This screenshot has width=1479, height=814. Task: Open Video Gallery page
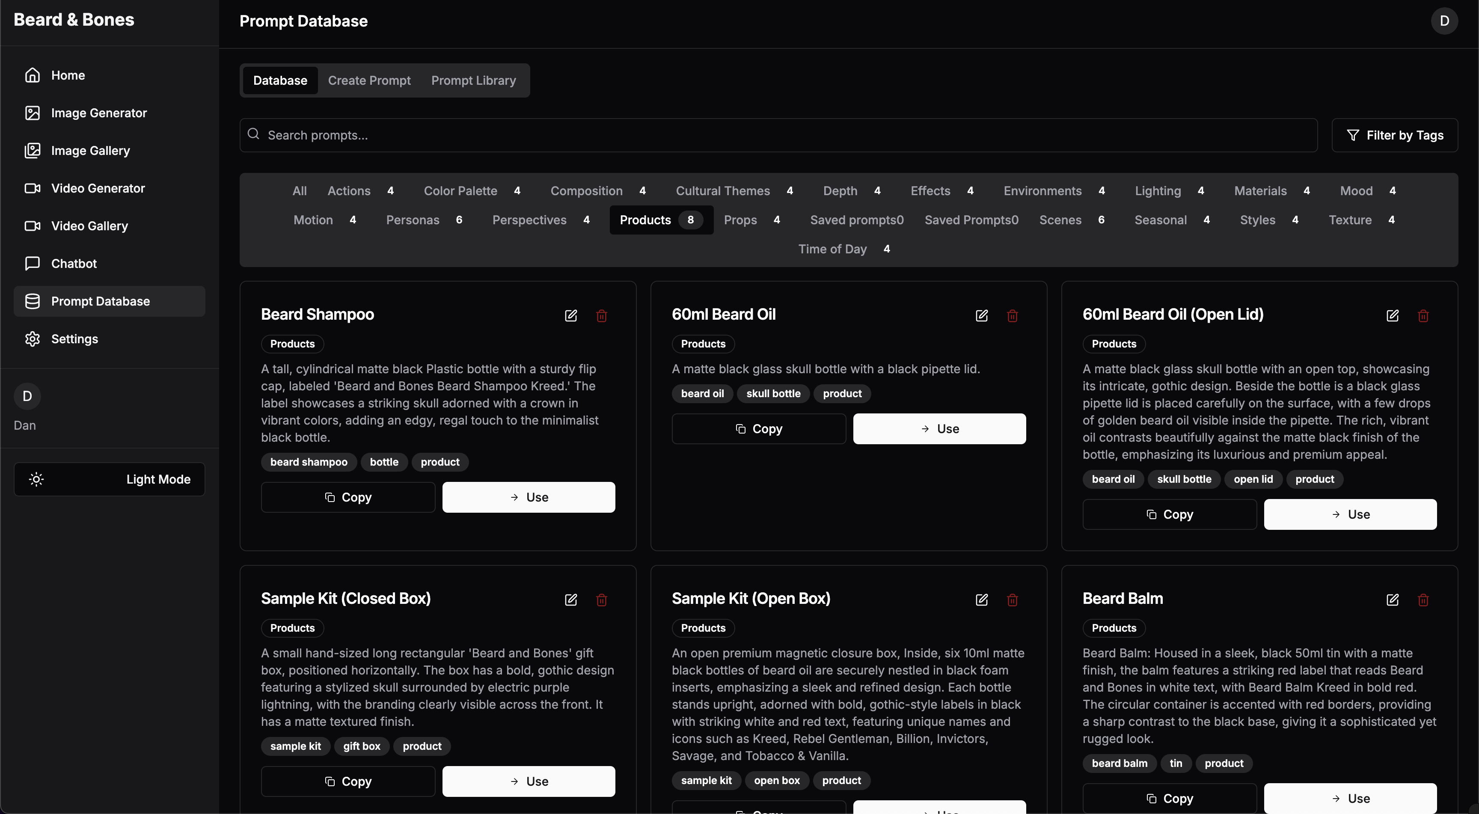tap(109, 226)
